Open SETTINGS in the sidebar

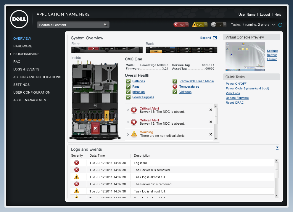click(x=21, y=85)
